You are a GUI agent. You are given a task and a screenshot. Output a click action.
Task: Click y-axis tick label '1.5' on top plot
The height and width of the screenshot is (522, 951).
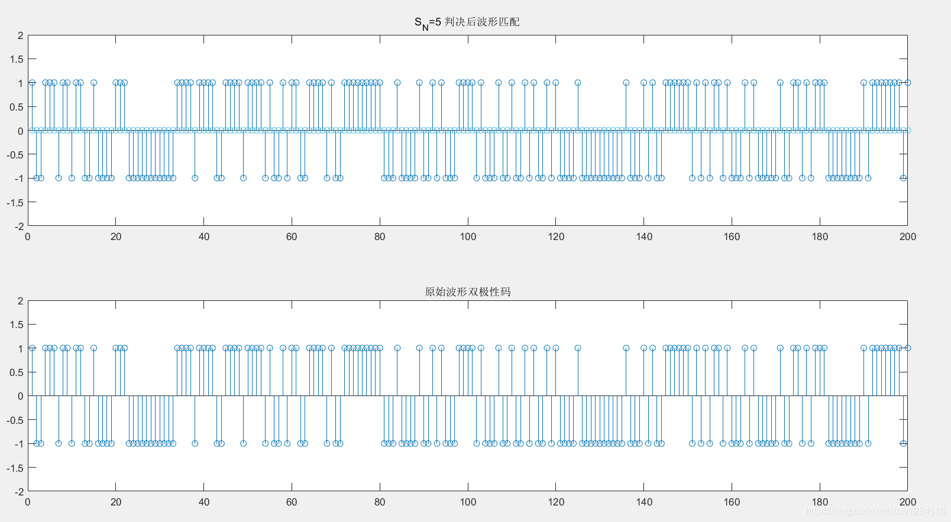pyautogui.click(x=17, y=59)
